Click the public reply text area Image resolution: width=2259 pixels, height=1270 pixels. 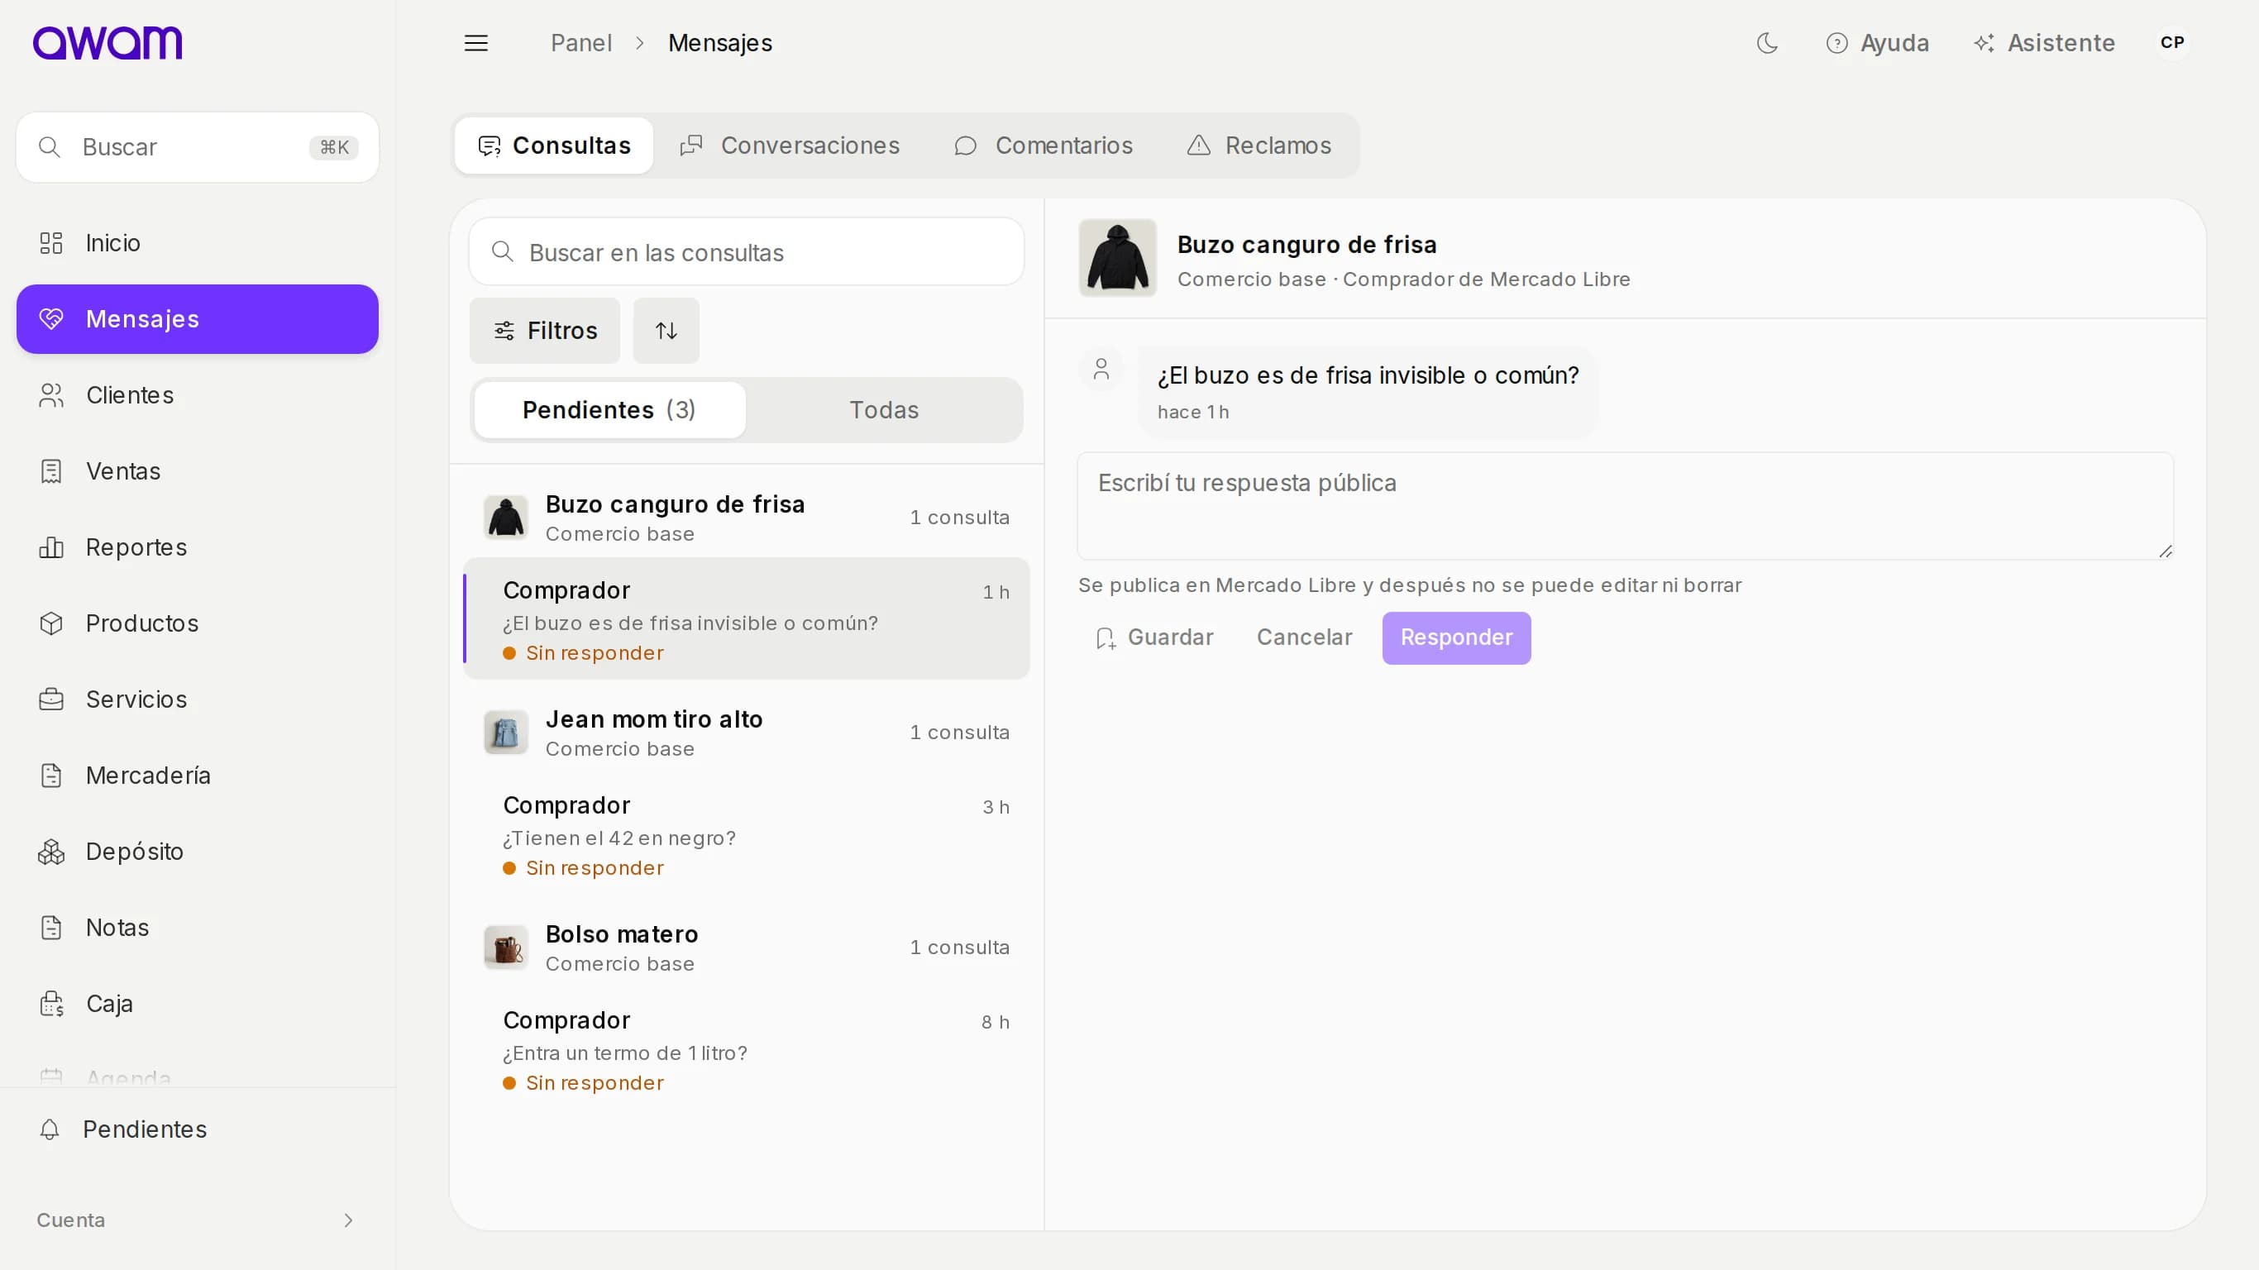point(1625,506)
